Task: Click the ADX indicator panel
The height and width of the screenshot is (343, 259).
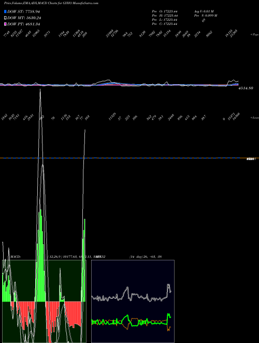Action: click(133, 301)
